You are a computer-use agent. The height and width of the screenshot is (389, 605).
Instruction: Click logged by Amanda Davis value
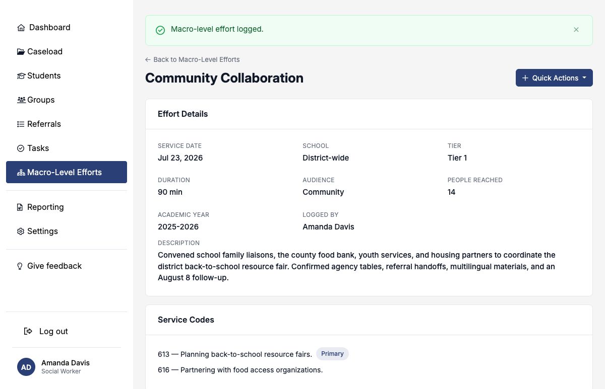[x=328, y=227]
